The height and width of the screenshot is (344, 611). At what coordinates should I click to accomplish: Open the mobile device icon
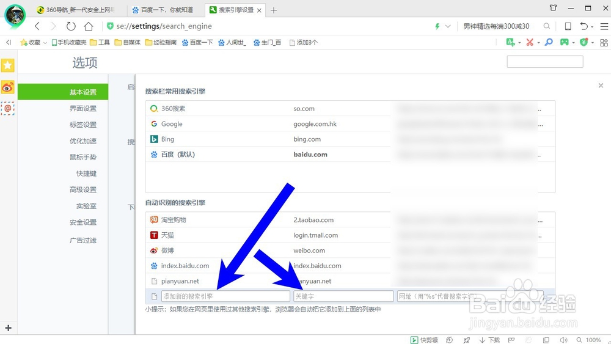point(568,26)
